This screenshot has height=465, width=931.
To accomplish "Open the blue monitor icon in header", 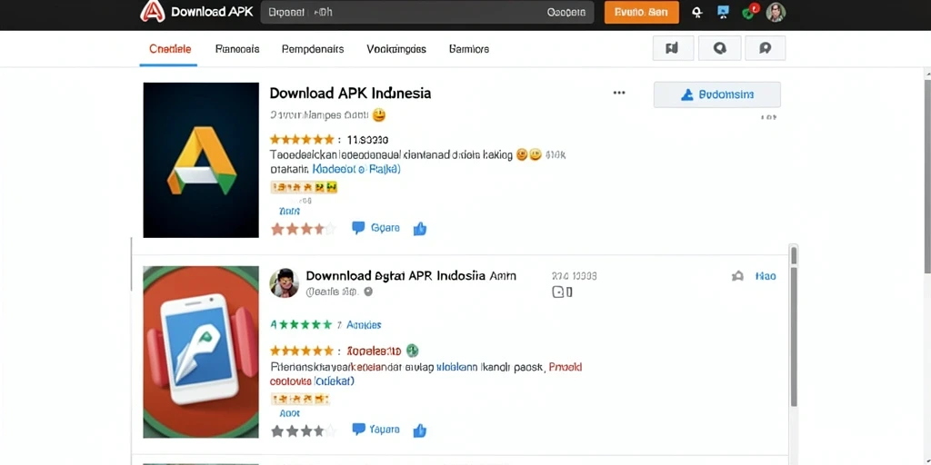I will coord(723,12).
